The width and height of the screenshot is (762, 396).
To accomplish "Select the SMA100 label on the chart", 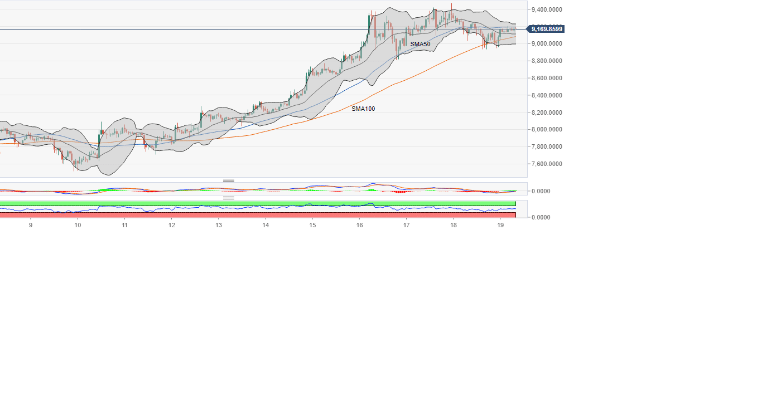I will (363, 109).
